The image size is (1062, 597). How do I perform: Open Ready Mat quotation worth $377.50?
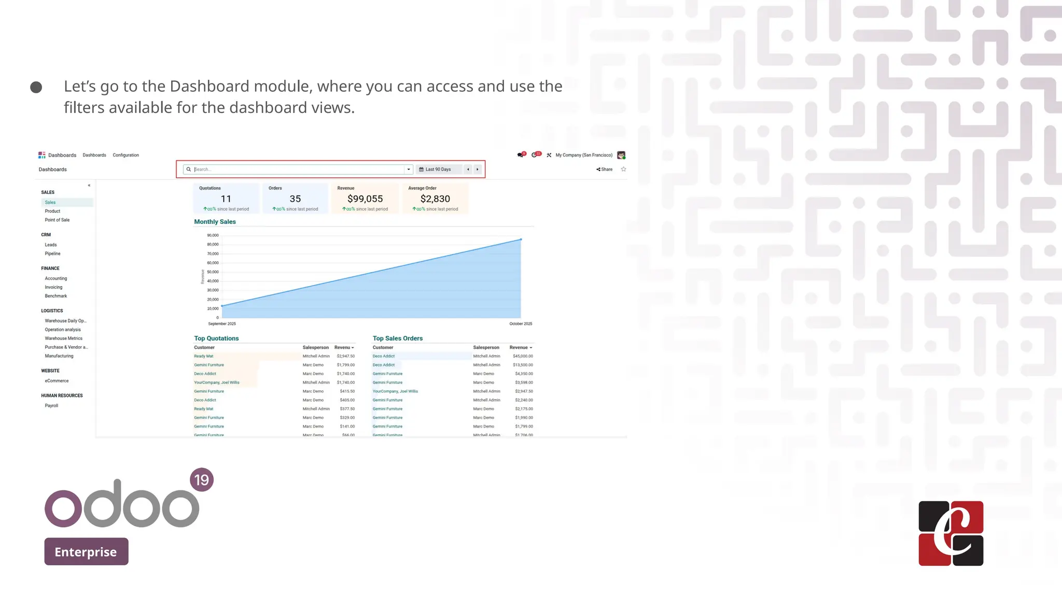coord(204,409)
